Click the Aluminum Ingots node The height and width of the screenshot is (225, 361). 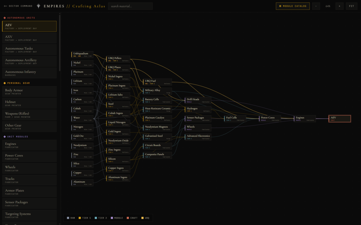pos(118,178)
